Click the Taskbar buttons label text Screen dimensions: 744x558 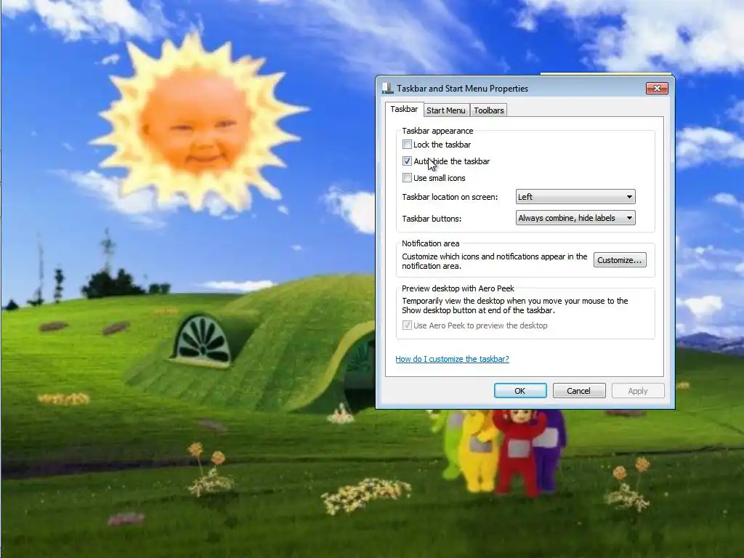[432, 219]
